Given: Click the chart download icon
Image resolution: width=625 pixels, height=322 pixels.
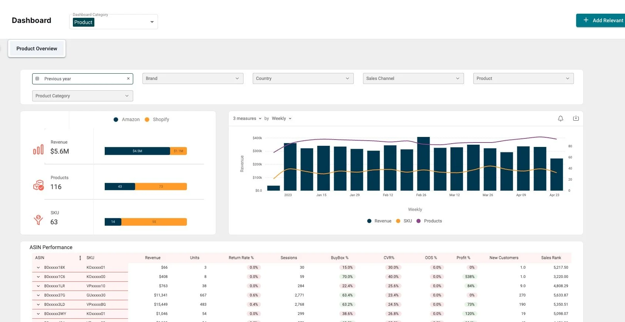Looking at the screenshot, I should [x=576, y=118].
